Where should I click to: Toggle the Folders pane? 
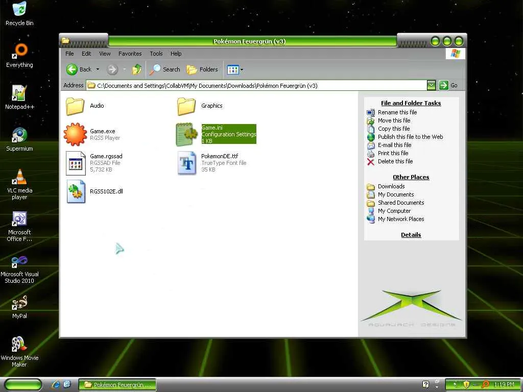tap(202, 69)
